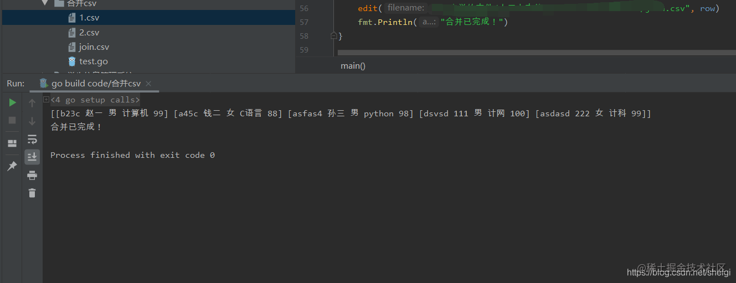Collapse code fold marker at line 58
736x283 pixels.
tap(333, 35)
